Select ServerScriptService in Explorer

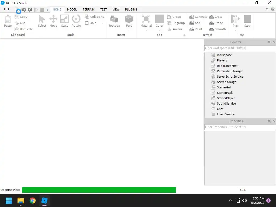coord(230,77)
